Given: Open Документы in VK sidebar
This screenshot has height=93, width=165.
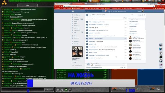Looking at the screenshot, I should click(76, 38).
